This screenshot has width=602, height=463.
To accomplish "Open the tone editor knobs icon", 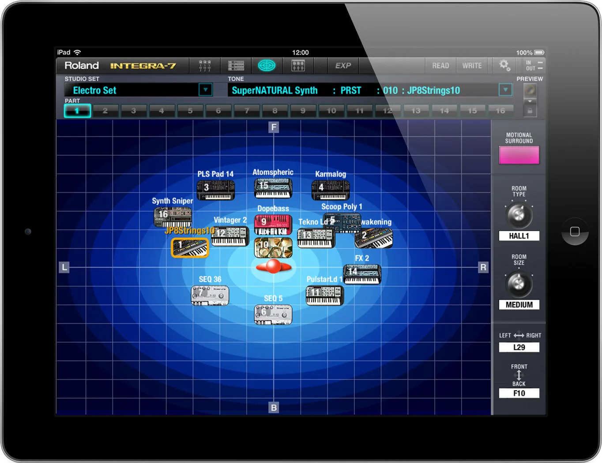I will click(x=298, y=66).
